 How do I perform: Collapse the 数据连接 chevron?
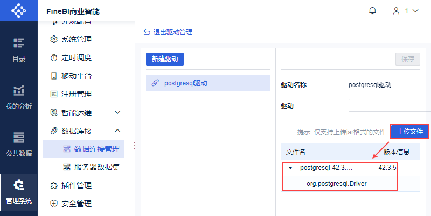coord(117,131)
